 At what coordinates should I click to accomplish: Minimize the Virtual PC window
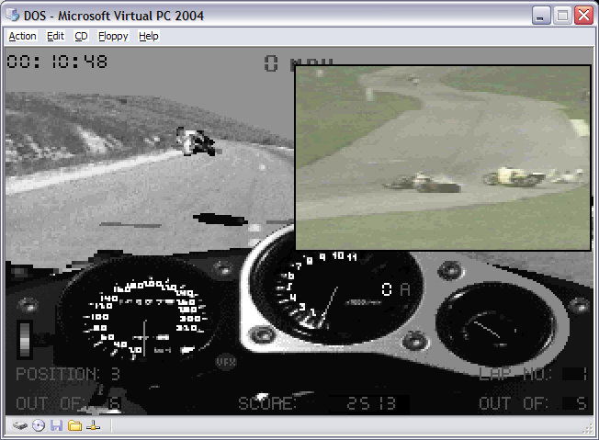(541, 16)
